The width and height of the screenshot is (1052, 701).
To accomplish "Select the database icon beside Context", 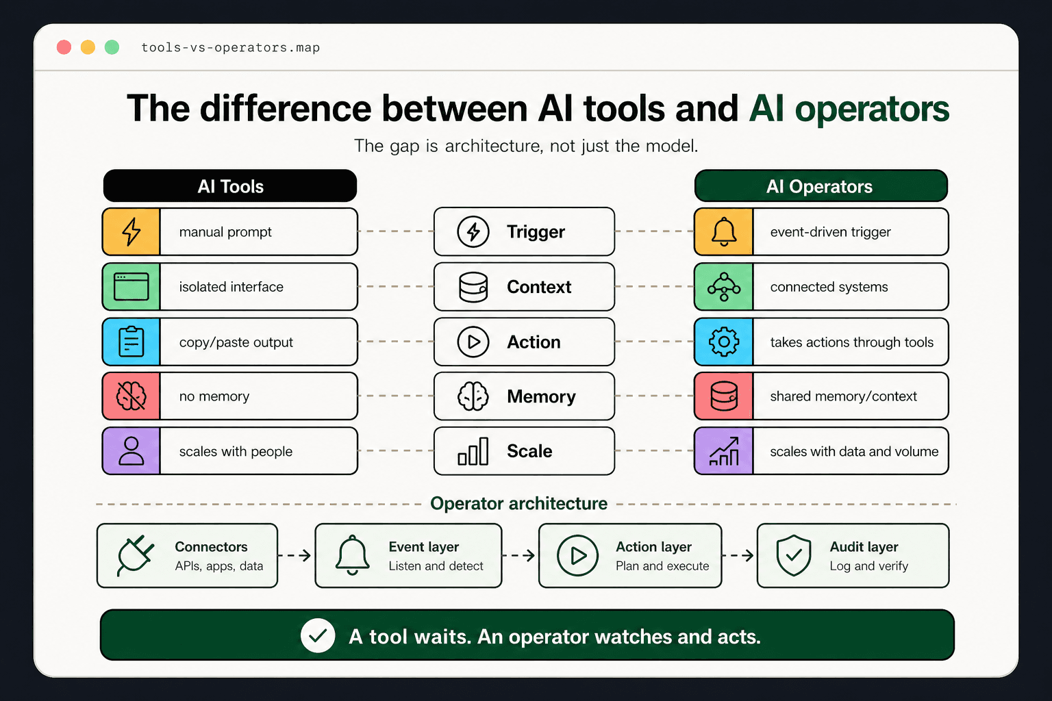I will (473, 287).
